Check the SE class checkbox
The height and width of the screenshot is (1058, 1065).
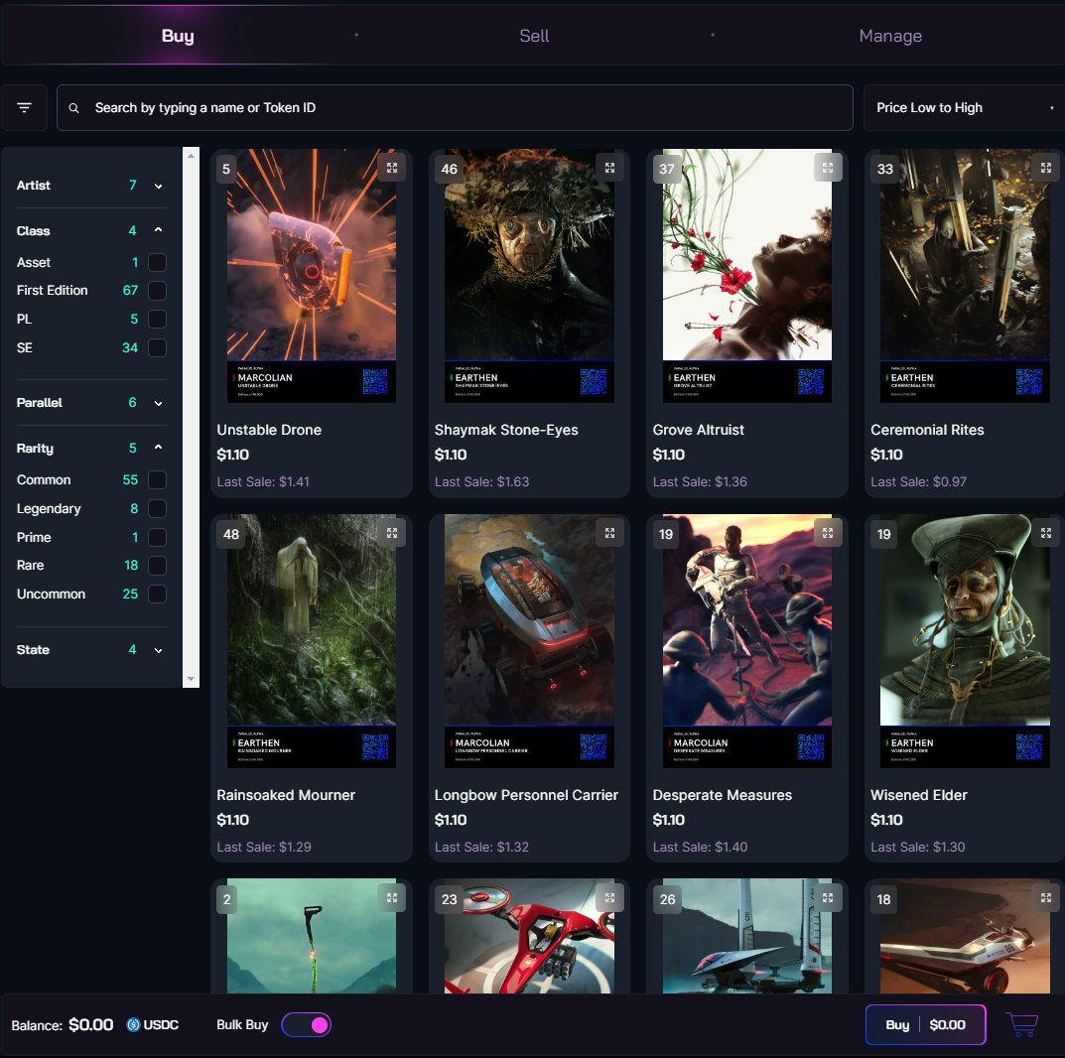[x=157, y=347]
